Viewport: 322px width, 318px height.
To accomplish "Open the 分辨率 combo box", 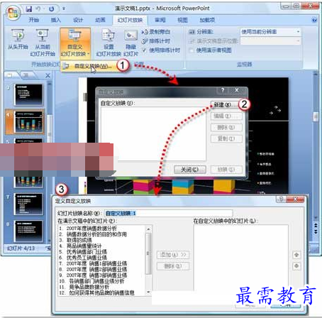I will click(x=270, y=32).
